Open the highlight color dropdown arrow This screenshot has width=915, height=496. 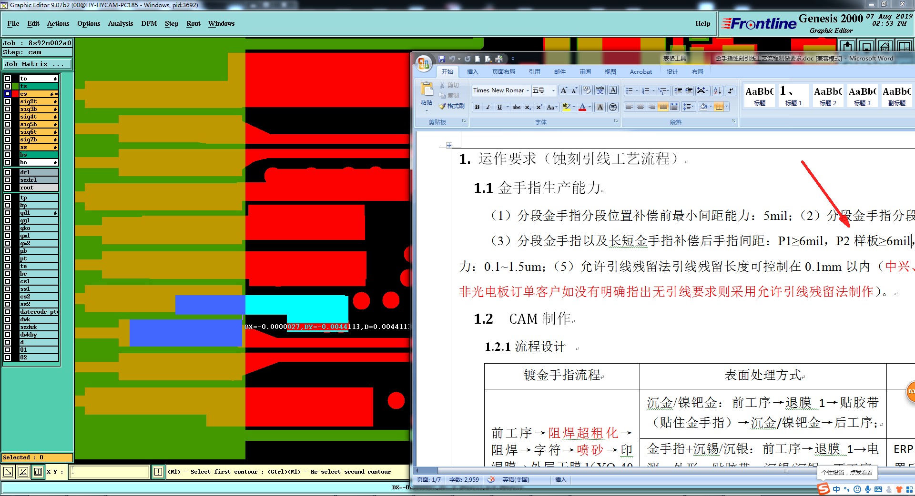tap(574, 107)
